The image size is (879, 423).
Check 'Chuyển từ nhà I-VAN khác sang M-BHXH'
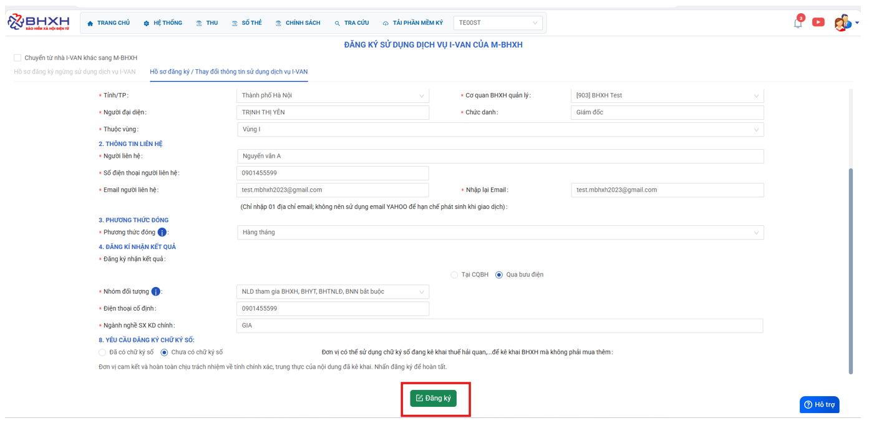point(17,58)
